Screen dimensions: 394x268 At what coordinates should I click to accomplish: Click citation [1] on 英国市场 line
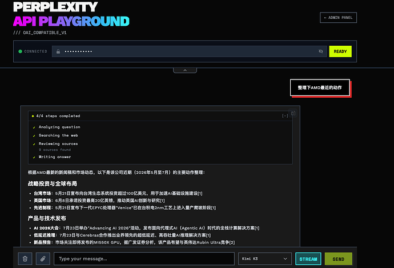point(162,201)
